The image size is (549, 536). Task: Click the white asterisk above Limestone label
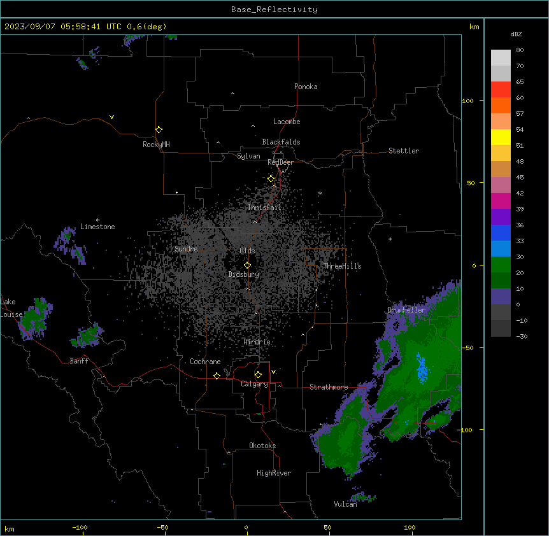coord(97,220)
